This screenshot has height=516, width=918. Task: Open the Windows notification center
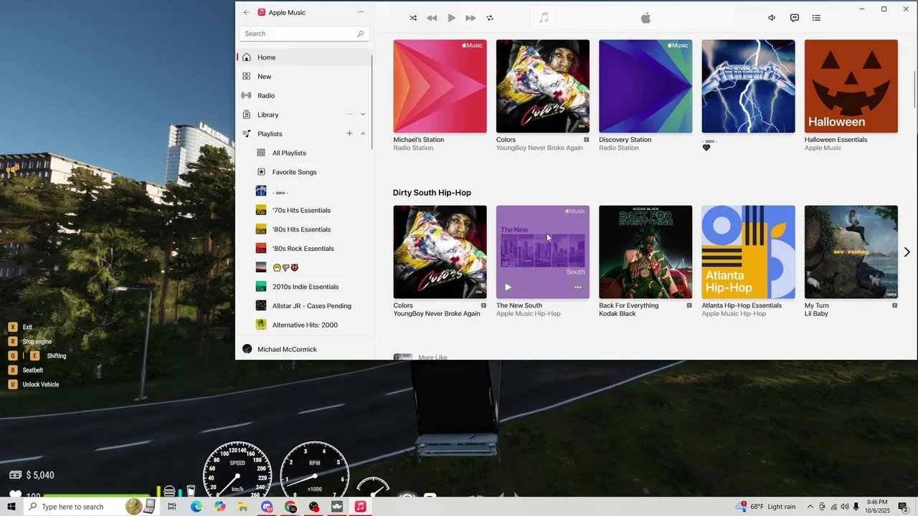click(904, 507)
